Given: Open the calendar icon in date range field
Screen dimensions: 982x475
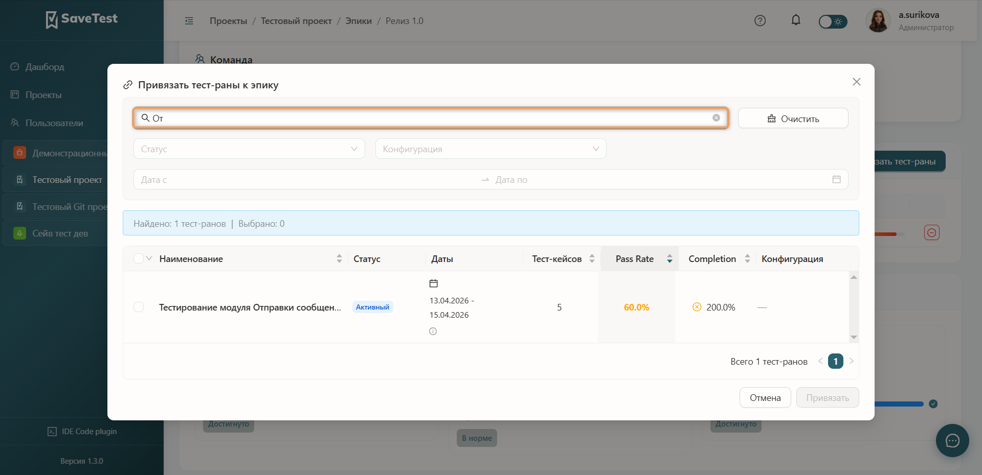Looking at the screenshot, I should click(x=837, y=179).
